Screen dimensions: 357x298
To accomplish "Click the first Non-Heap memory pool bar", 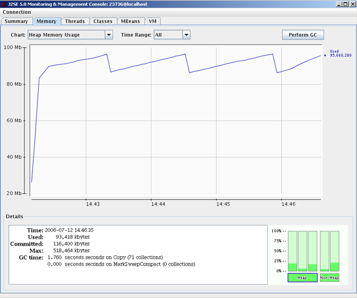I will [x=325, y=251].
